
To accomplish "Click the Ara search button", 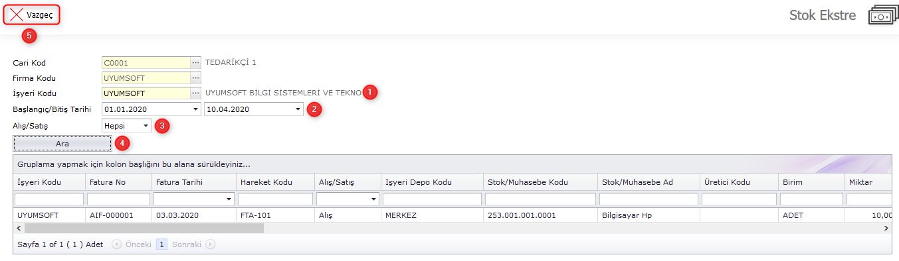I will (62, 143).
